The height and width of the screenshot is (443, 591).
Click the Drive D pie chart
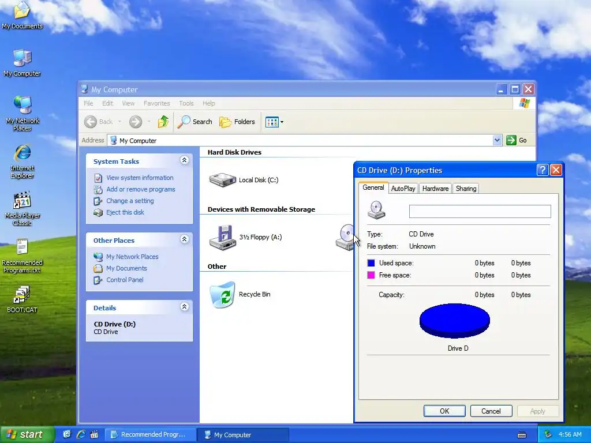click(455, 321)
